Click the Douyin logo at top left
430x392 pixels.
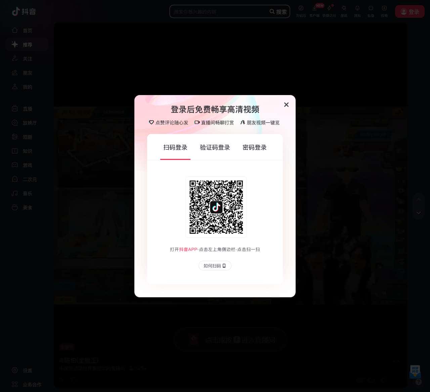pos(24,11)
